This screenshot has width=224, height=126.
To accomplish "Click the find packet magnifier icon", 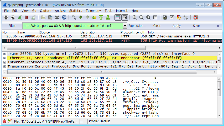I will (74, 18).
